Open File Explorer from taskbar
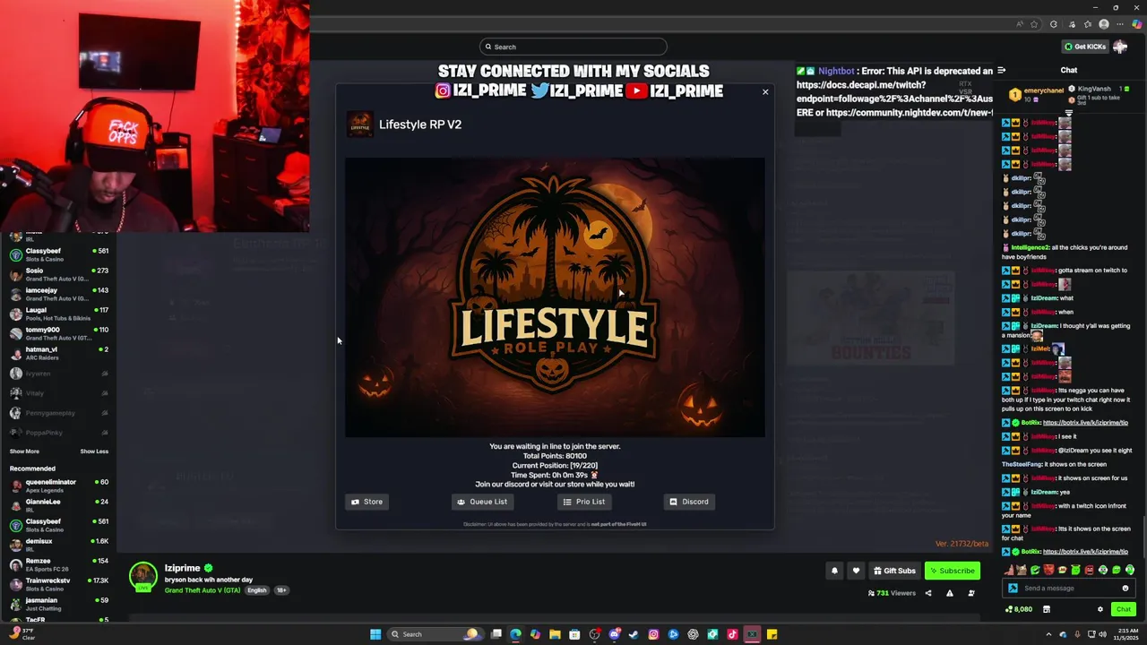Screen dimensions: 1147x645 555,634
